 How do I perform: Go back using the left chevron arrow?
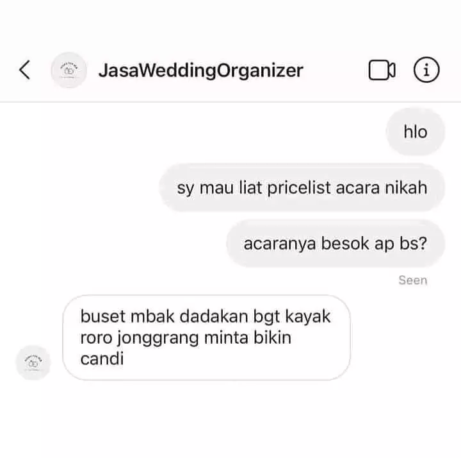[x=25, y=70]
